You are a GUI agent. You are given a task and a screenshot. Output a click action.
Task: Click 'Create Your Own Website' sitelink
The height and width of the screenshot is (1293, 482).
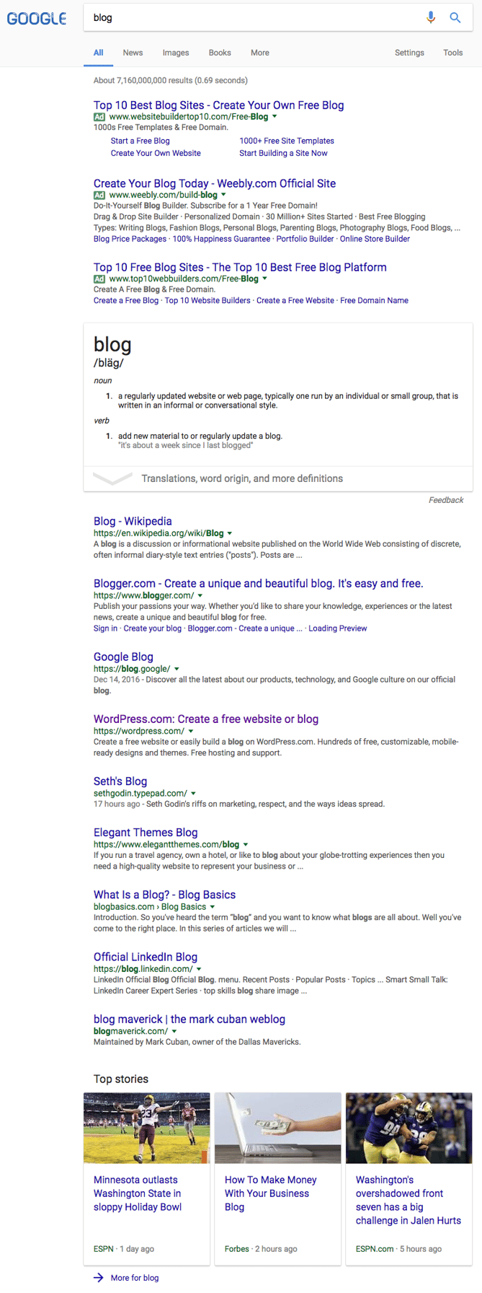[x=156, y=153]
